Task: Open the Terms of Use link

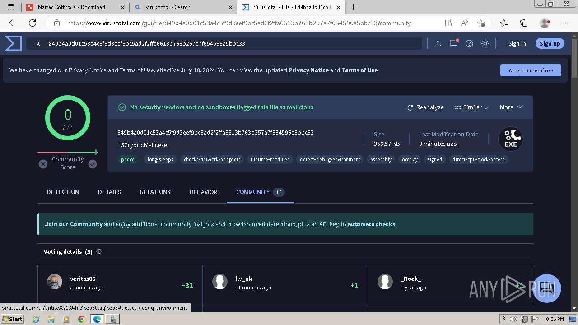Action: [359, 70]
